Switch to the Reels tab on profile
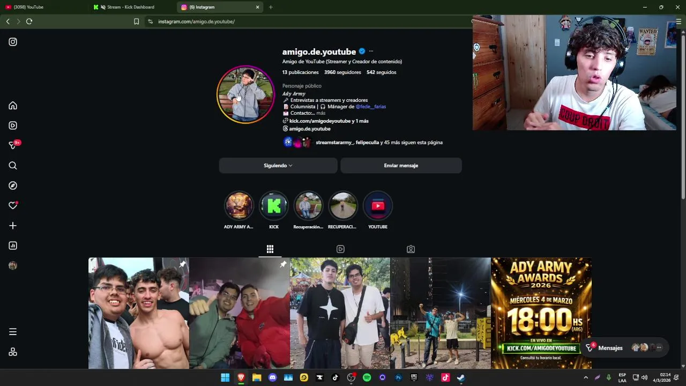The image size is (686, 386). tap(340, 249)
